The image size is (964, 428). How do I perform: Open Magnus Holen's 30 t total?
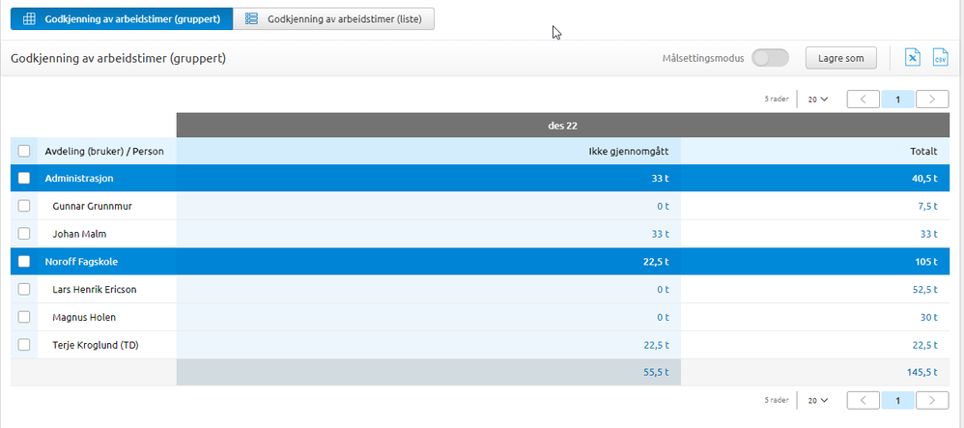pyautogui.click(x=928, y=317)
